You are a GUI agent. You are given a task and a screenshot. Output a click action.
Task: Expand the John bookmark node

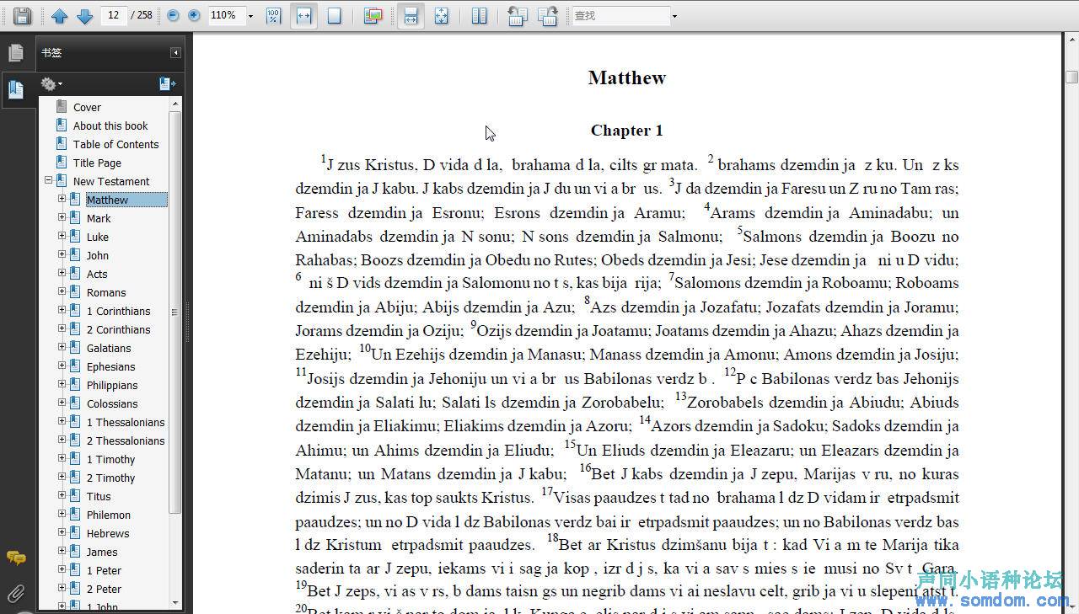(62, 254)
